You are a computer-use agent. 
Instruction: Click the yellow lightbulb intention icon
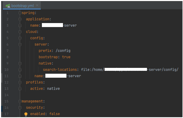pos(26,114)
